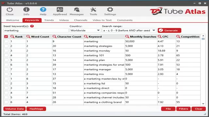Click the Monthly Searches column search icon

coord(127,37)
